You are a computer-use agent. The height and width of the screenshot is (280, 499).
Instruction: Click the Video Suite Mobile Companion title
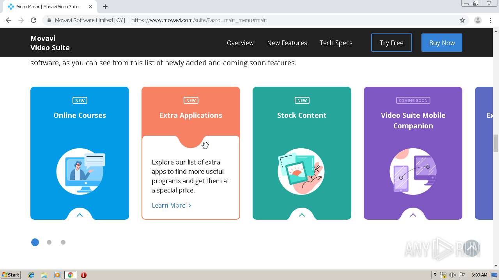(413, 121)
